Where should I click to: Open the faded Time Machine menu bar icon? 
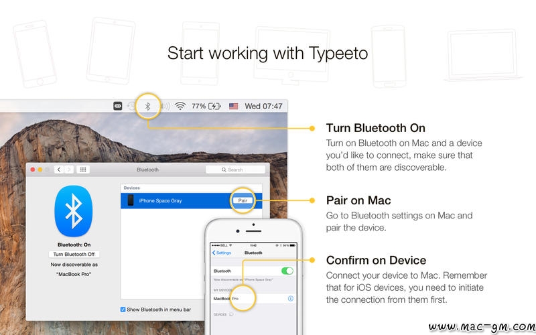[131, 107]
